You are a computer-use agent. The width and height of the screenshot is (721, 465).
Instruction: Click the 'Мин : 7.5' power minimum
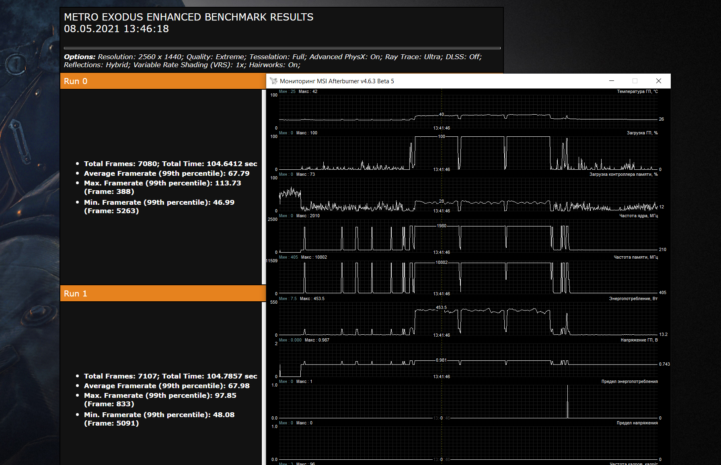pos(288,298)
